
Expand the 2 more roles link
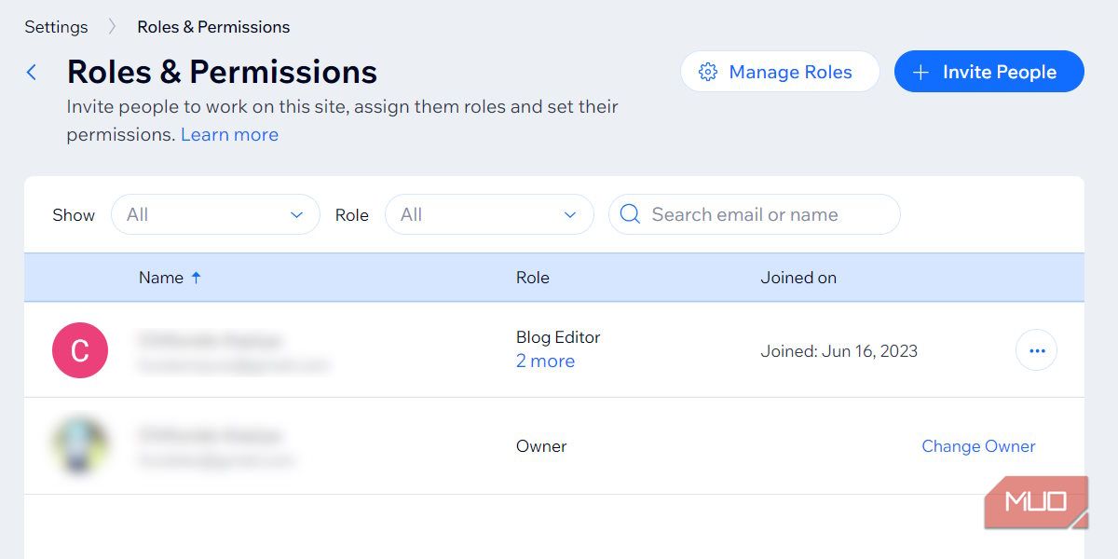click(546, 361)
